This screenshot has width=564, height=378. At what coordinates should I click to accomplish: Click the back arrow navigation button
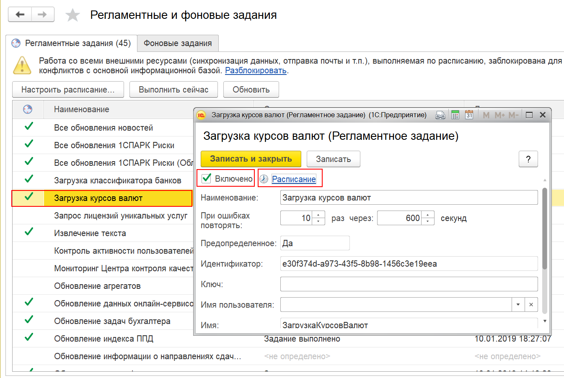[x=20, y=15]
